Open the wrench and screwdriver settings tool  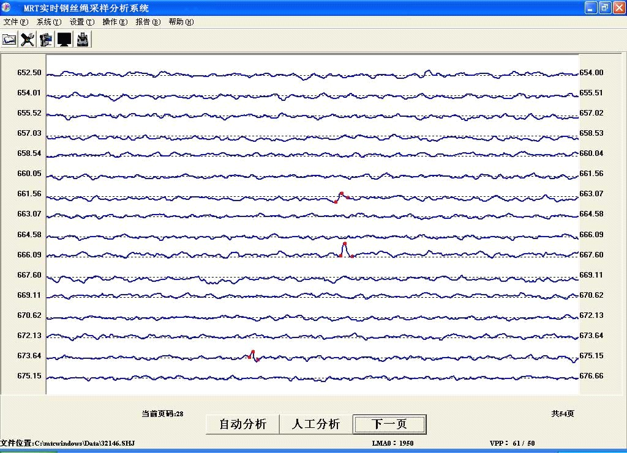[x=28, y=40]
